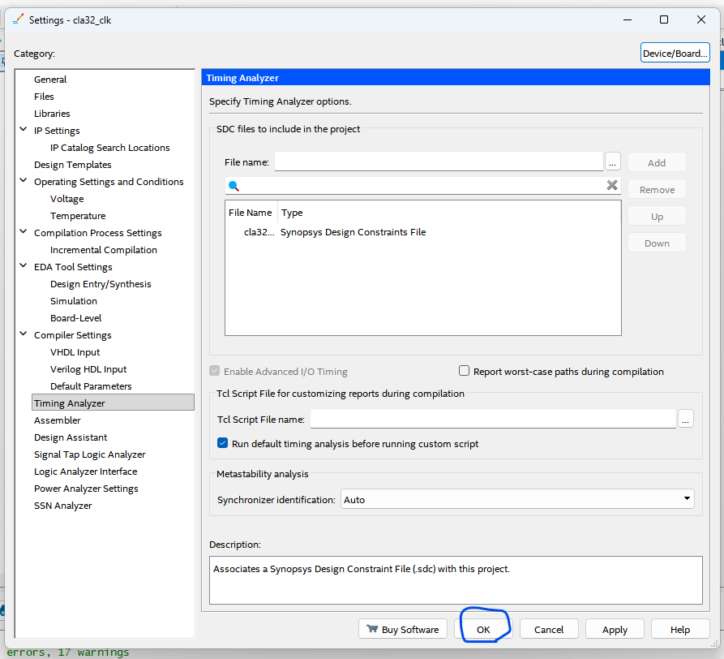The width and height of the screenshot is (724, 659).
Task: Select Power Analyzer Settings in category list
Action: pyautogui.click(x=86, y=489)
